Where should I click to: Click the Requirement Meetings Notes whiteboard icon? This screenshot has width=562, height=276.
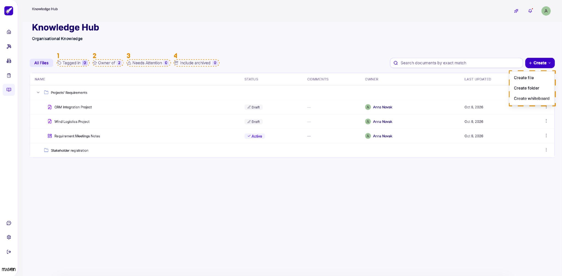(x=50, y=136)
